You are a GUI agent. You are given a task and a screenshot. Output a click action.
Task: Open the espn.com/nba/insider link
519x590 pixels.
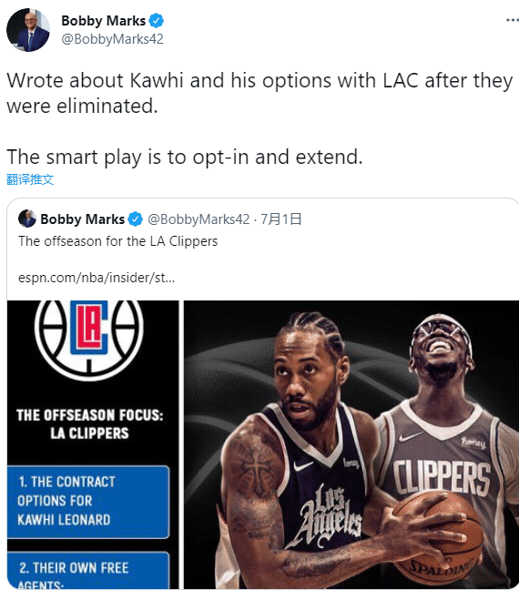[97, 278]
